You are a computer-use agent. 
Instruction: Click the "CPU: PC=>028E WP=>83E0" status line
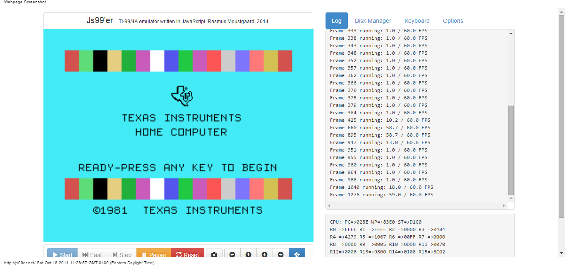(x=376, y=222)
